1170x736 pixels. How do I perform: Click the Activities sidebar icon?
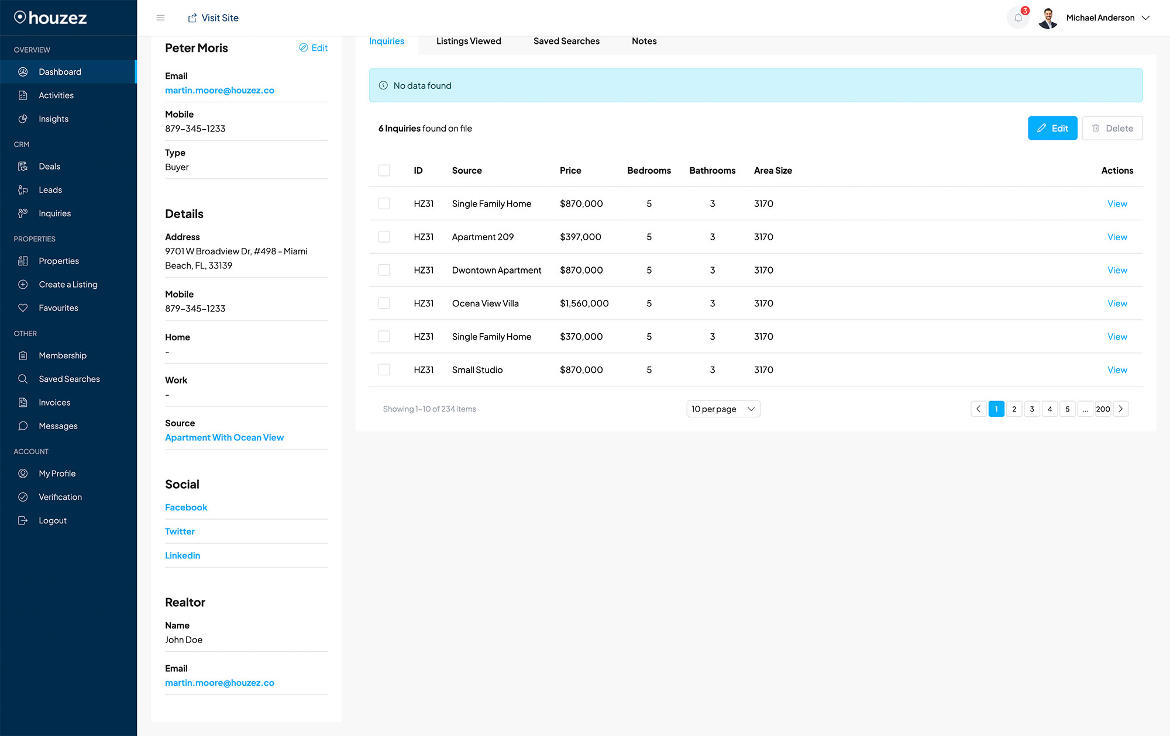coord(23,95)
